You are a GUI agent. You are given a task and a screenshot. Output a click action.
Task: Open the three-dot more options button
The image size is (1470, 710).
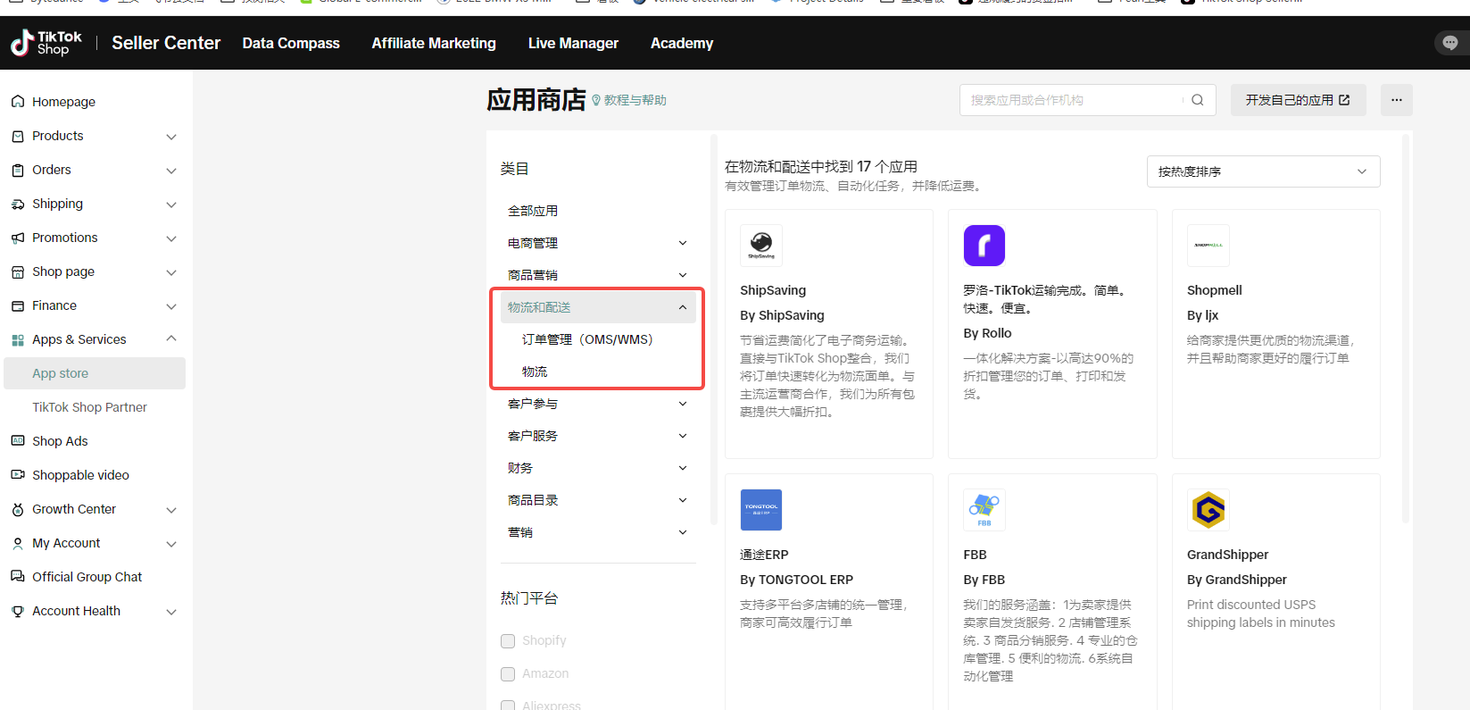pos(1396,100)
